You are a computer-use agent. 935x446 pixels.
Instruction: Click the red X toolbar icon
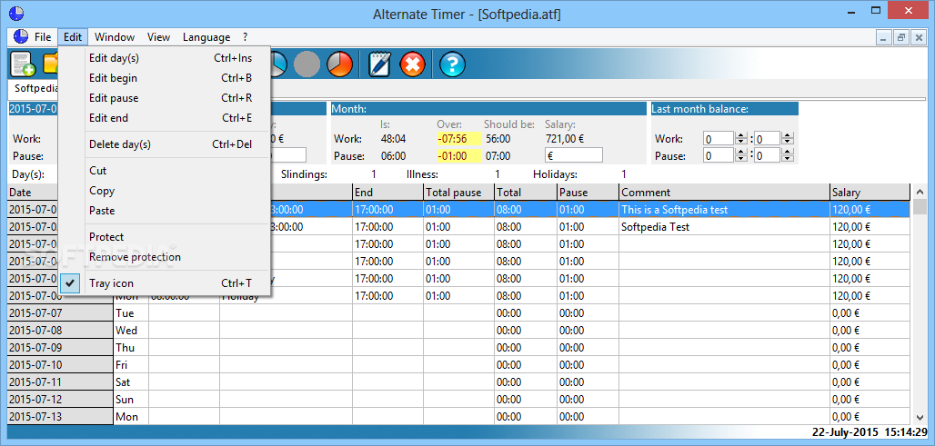[412, 64]
